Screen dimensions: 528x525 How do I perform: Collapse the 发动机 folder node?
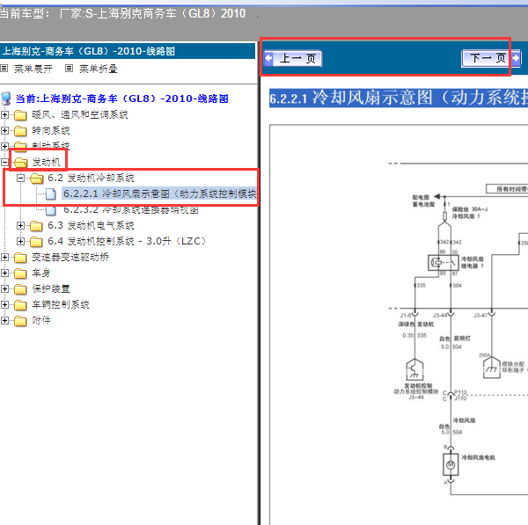coord(4,162)
